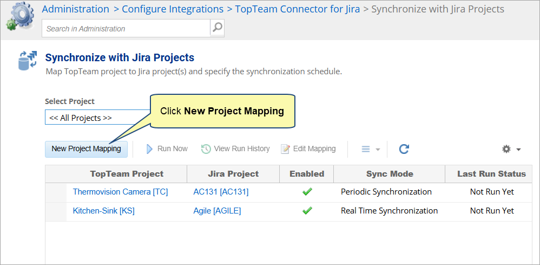Navigate to Configure Integrations breadcrumb
Viewport: 540px width, 265px height.
173,9
